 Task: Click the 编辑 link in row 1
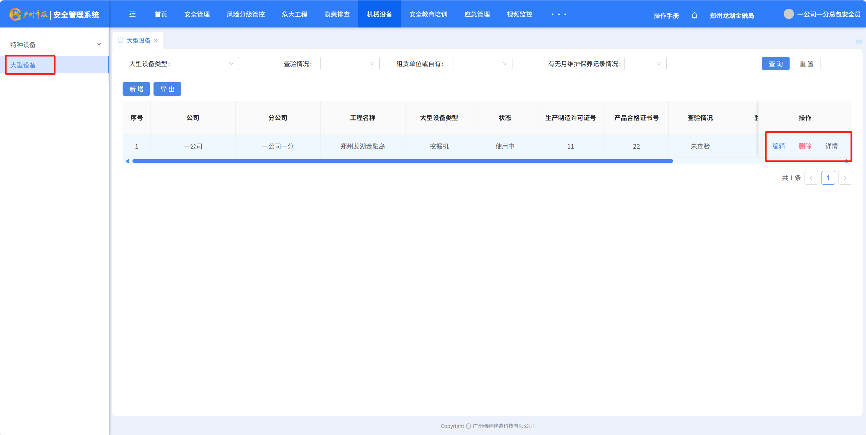778,146
